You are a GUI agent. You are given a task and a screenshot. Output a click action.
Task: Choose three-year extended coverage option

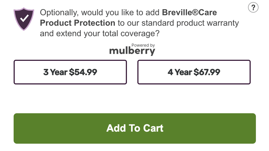(x=70, y=72)
